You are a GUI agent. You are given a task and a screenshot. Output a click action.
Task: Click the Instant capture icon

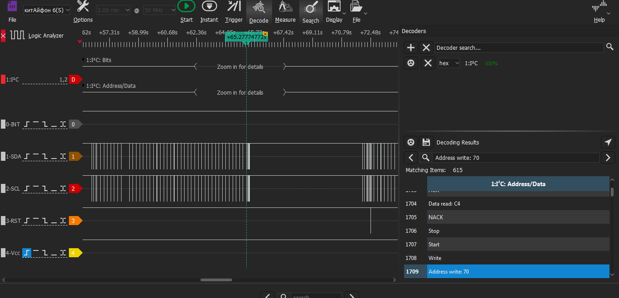(209, 6)
